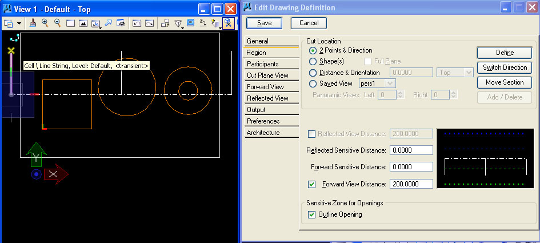Image resolution: width=540 pixels, height=243 pixels.
Task: Go to View Previous
Action: (137, 23)
